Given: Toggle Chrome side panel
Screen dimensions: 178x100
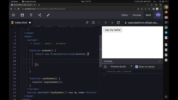Looking at the screenshot, I should coord(153,9).
